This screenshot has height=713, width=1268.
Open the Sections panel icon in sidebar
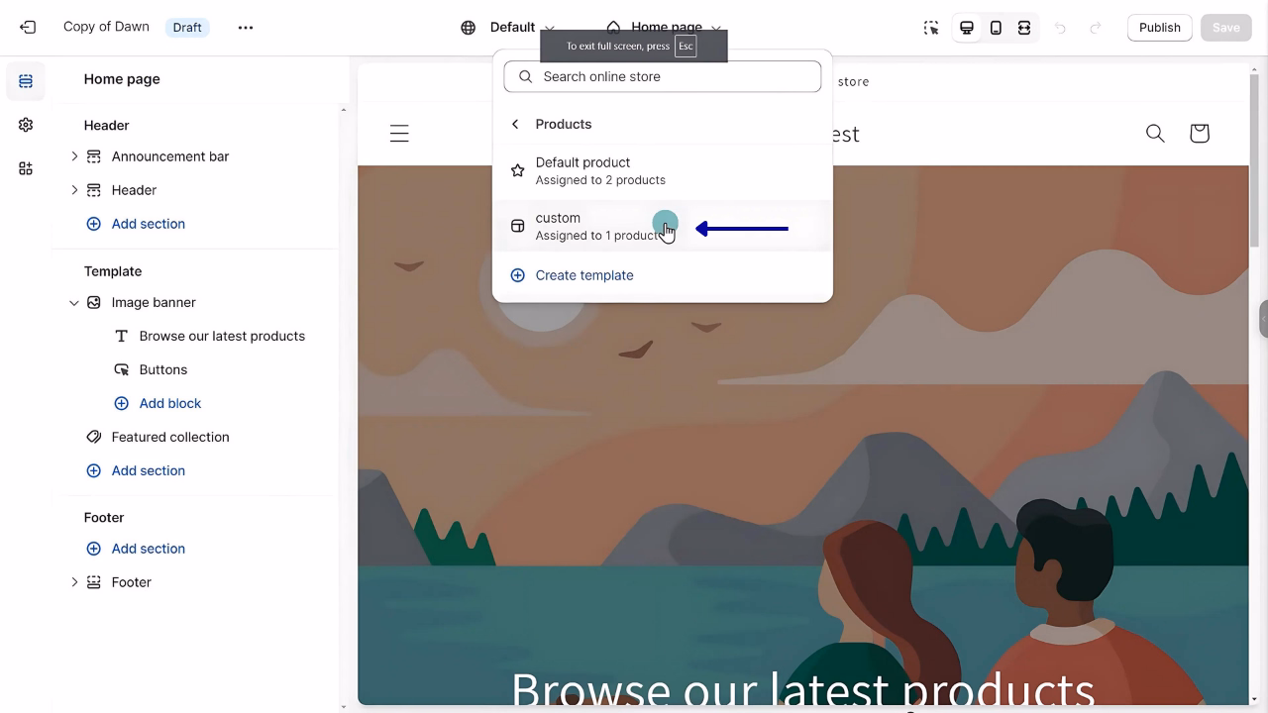coord(26,81)
